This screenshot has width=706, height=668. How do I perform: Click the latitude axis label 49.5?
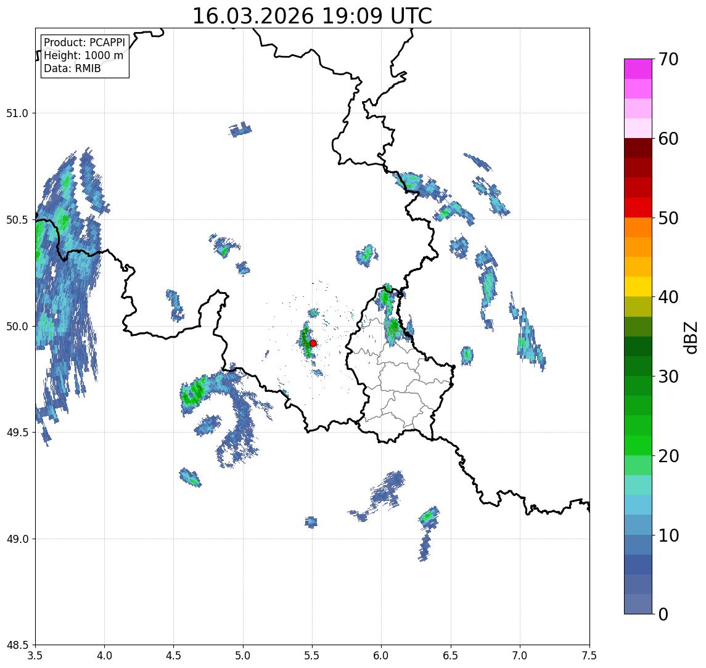[x=17, y=433]
